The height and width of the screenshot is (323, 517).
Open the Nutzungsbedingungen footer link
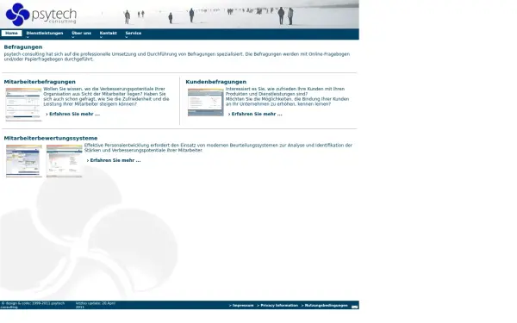325,306
